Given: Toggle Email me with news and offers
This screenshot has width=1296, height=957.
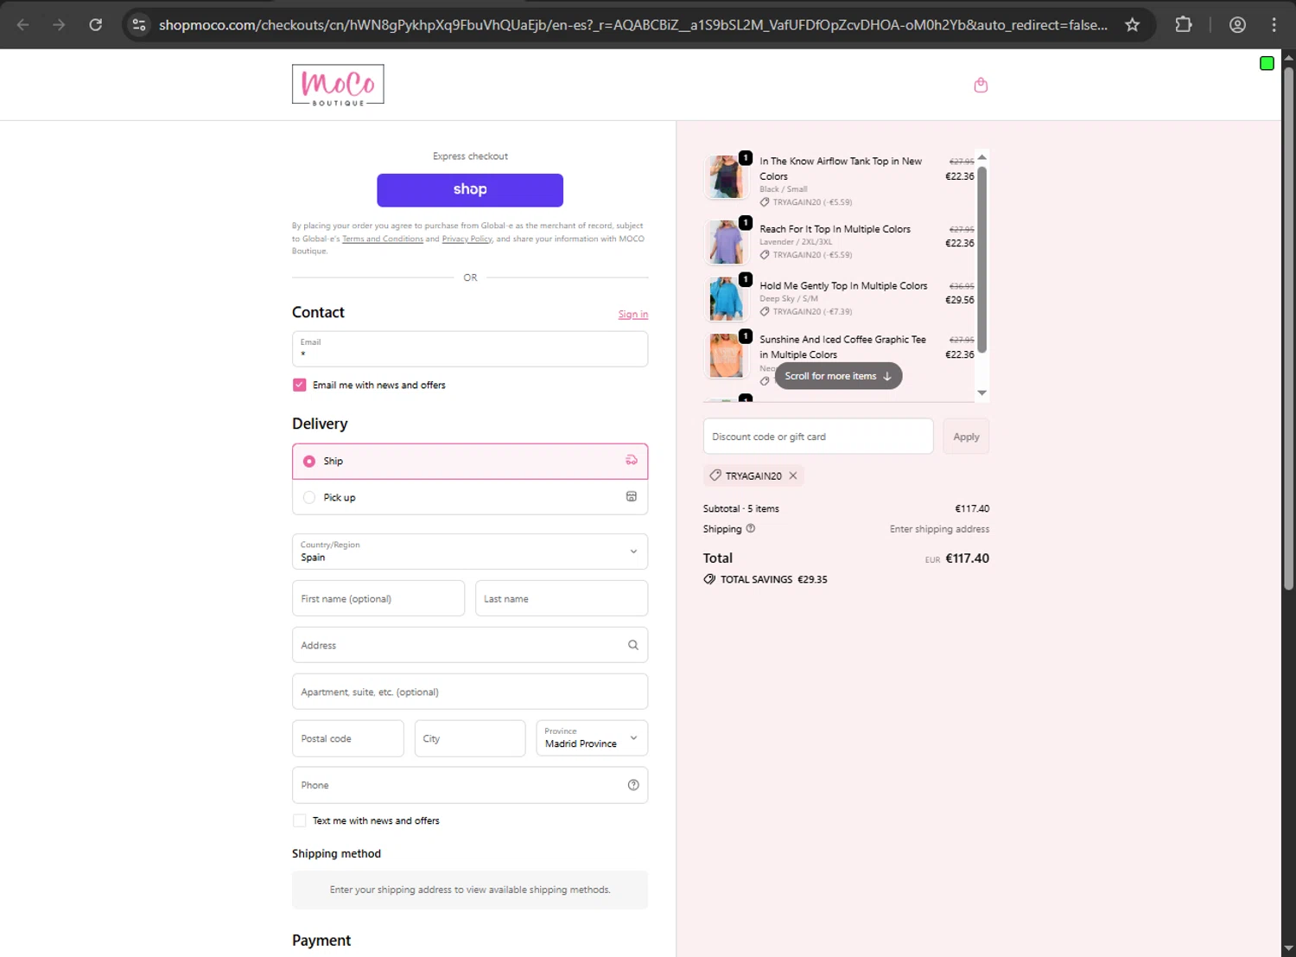Looking at the screenshot, I should tap(300, 385).
